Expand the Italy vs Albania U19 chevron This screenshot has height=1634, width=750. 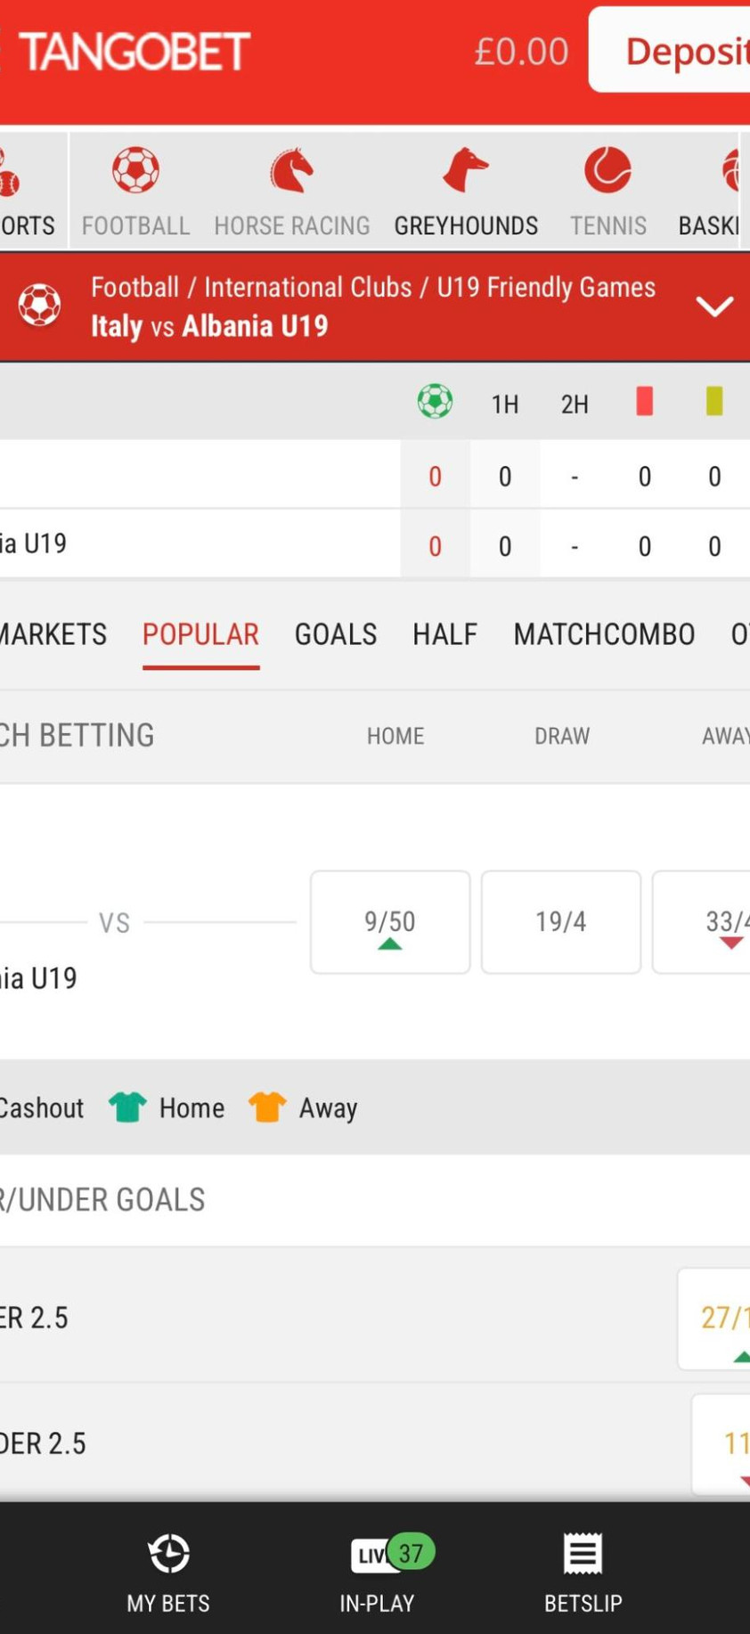(x=714, y=306)
